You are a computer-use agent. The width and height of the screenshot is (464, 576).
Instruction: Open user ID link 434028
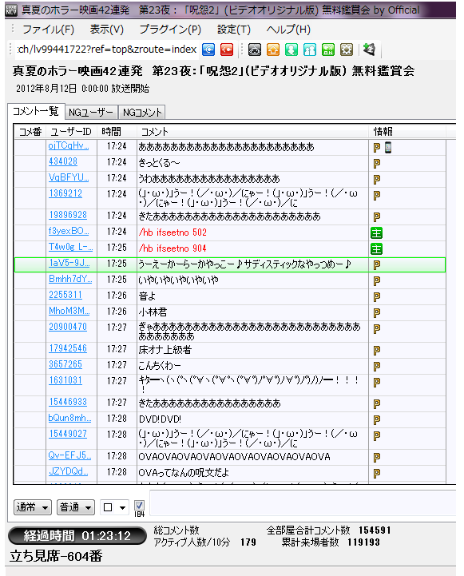coord(63,161)
